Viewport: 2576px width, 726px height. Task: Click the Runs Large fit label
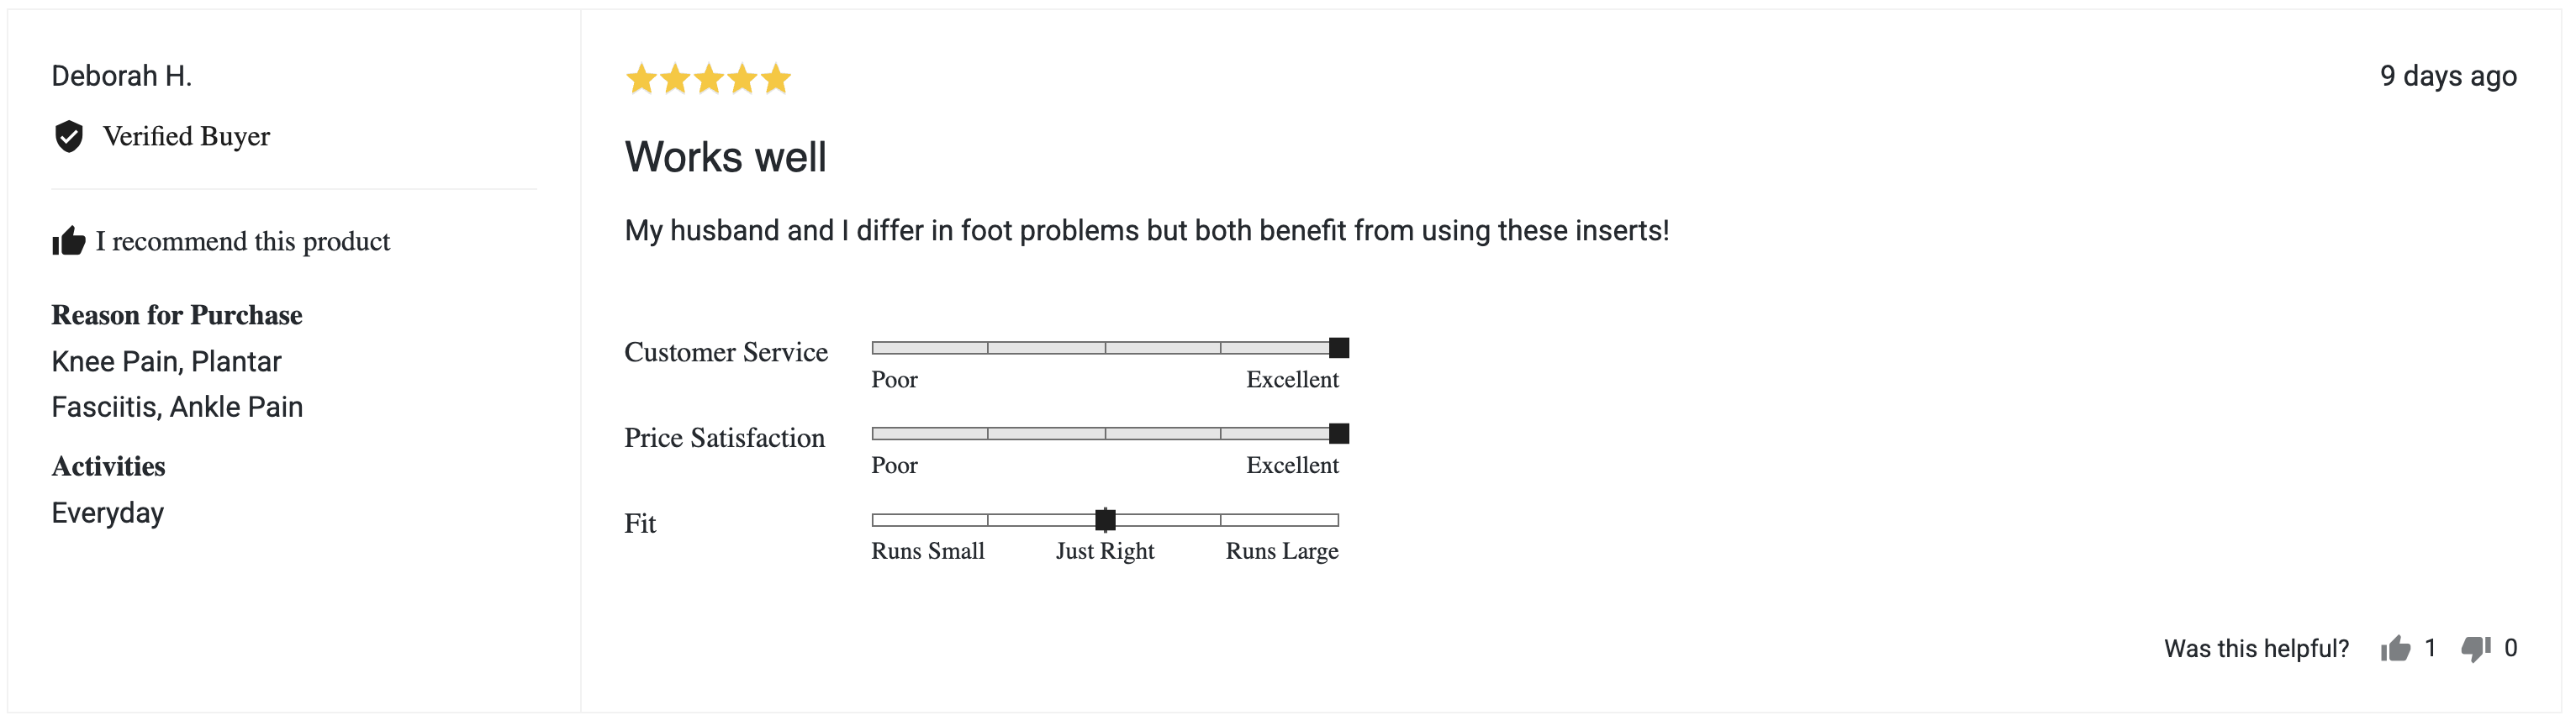click(1282, 551)
